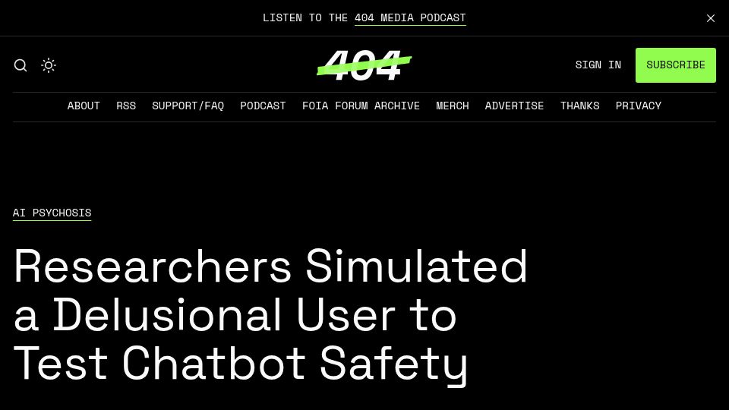The width and height of the screenshot is (729, 410).
Task: Visit the Merch page
Action: [x=453, y=106]
